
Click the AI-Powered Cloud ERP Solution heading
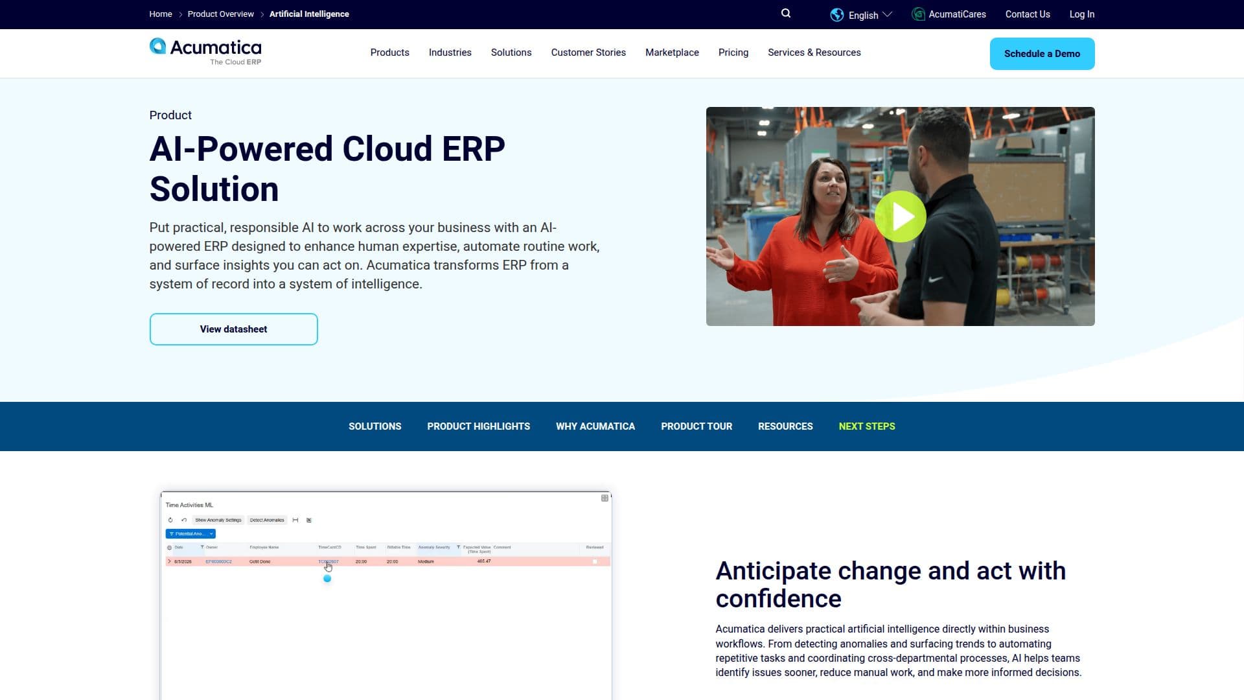point(327,169)
